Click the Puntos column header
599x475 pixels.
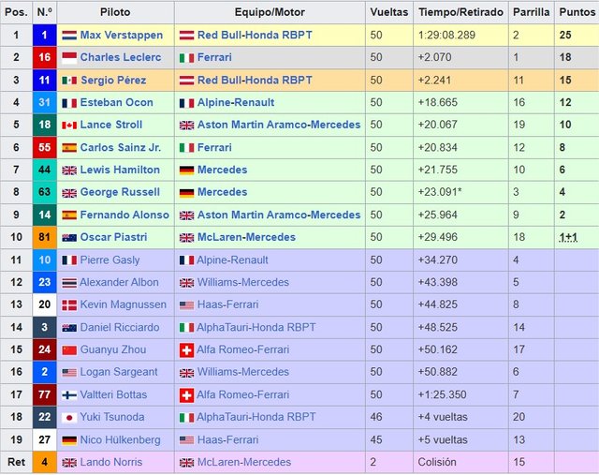coord(577,12)
